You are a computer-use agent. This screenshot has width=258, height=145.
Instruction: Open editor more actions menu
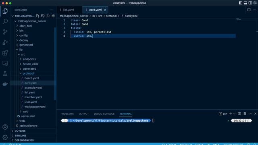coord(254,10)
